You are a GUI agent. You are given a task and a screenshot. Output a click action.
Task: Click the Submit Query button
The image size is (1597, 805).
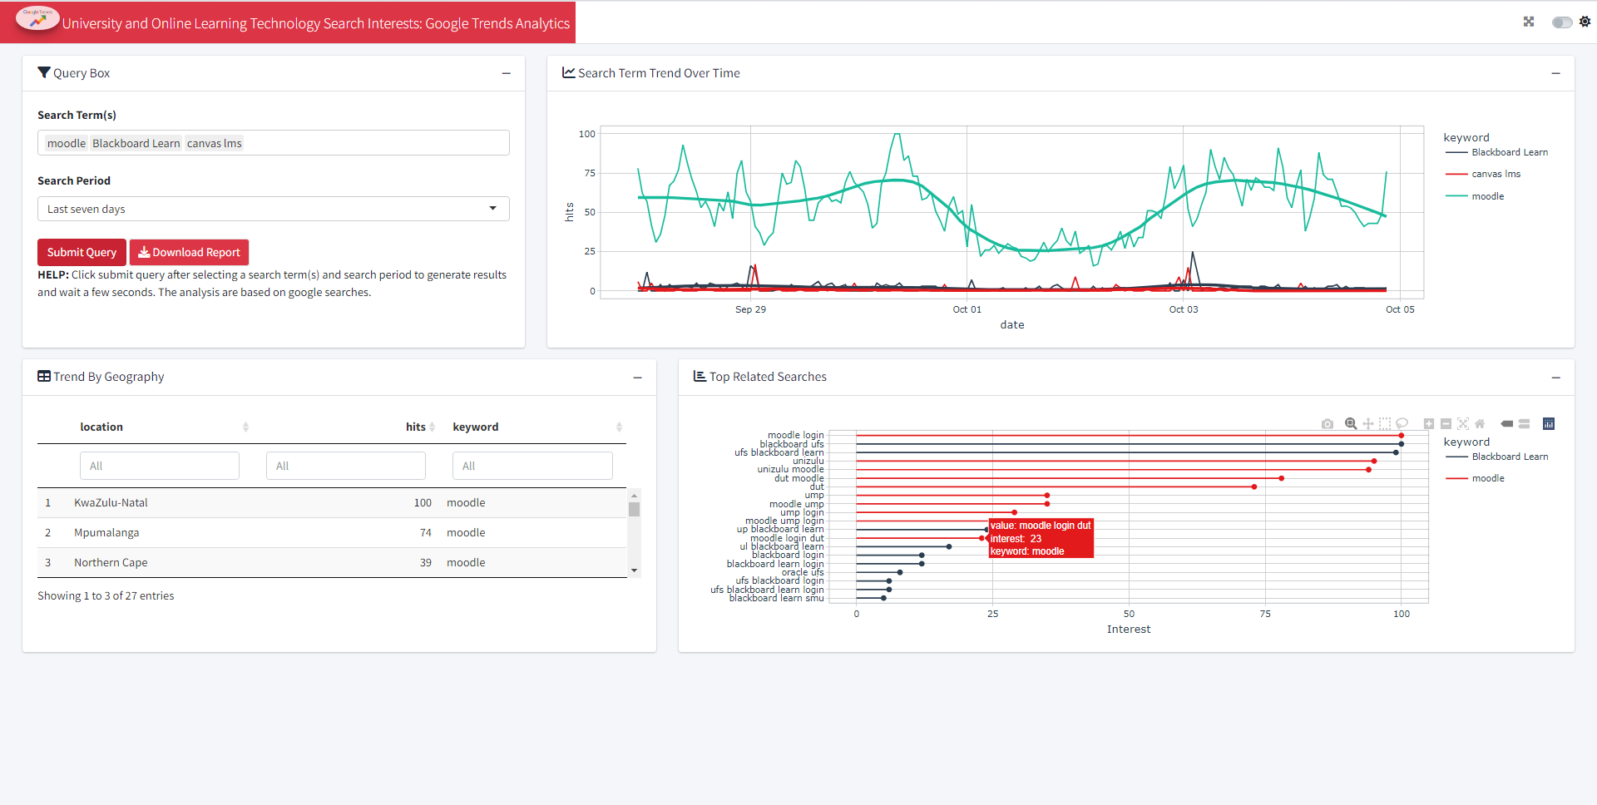[x=82, y=252]
